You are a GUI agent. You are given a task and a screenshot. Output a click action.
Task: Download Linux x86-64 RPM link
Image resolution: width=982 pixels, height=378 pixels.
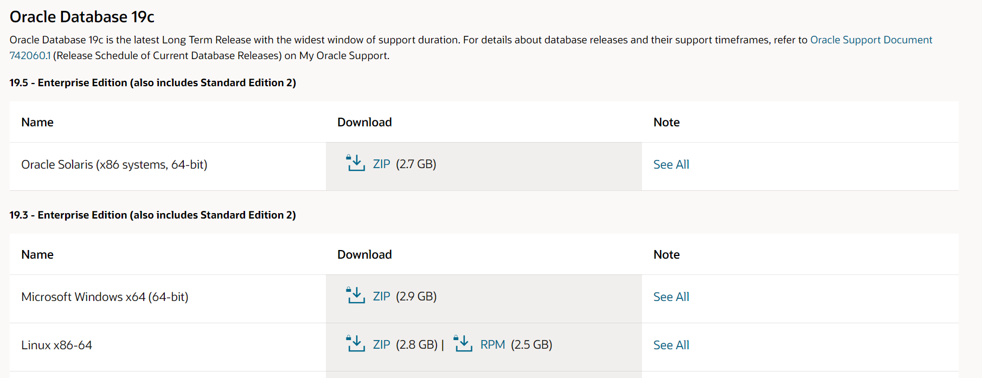coord(493,344)
